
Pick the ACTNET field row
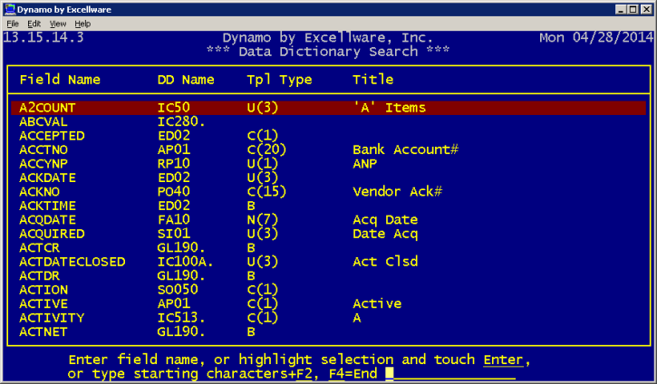[x=43, y=332]
